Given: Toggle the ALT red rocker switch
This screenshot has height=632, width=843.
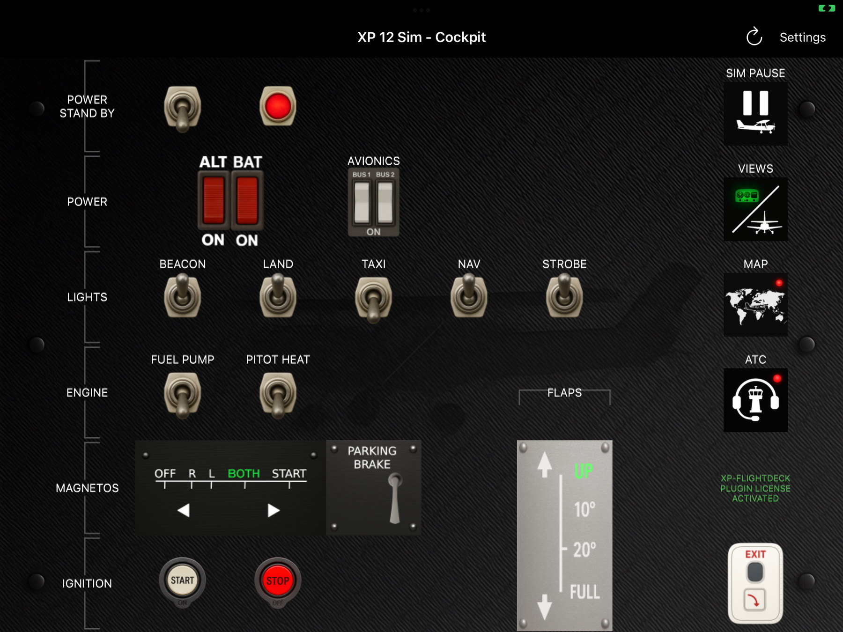Looking at the screenshot, I should (214, 200).
